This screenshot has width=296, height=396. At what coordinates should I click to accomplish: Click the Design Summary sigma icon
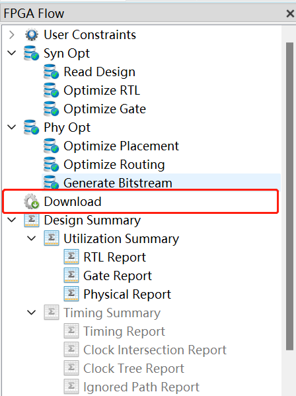tap(32, 220)
